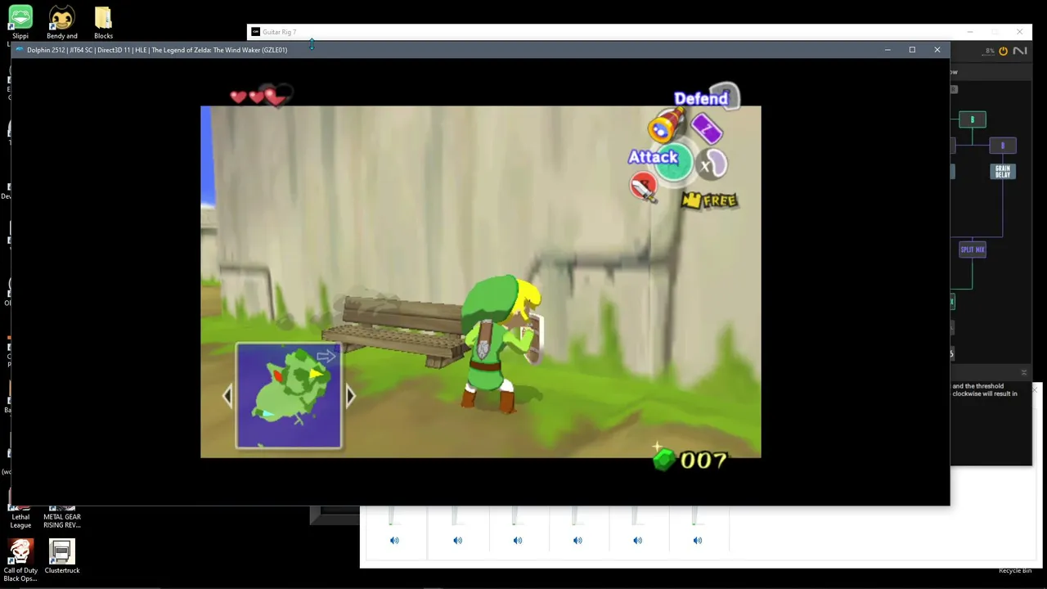Screen dimensions: 1047x589
Task: Click the Dolphin icon in the emulator title bar
Action: (20, 50)
